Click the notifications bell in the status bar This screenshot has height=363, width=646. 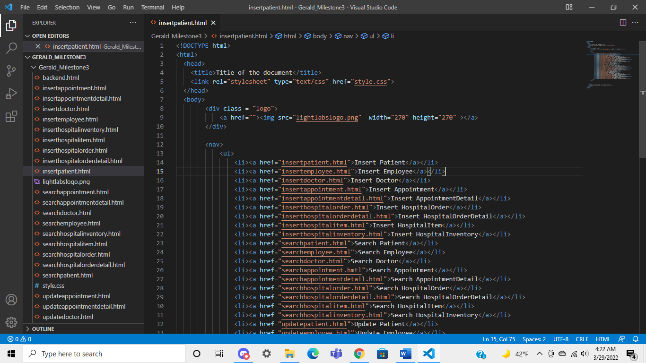tap(636, 339)
